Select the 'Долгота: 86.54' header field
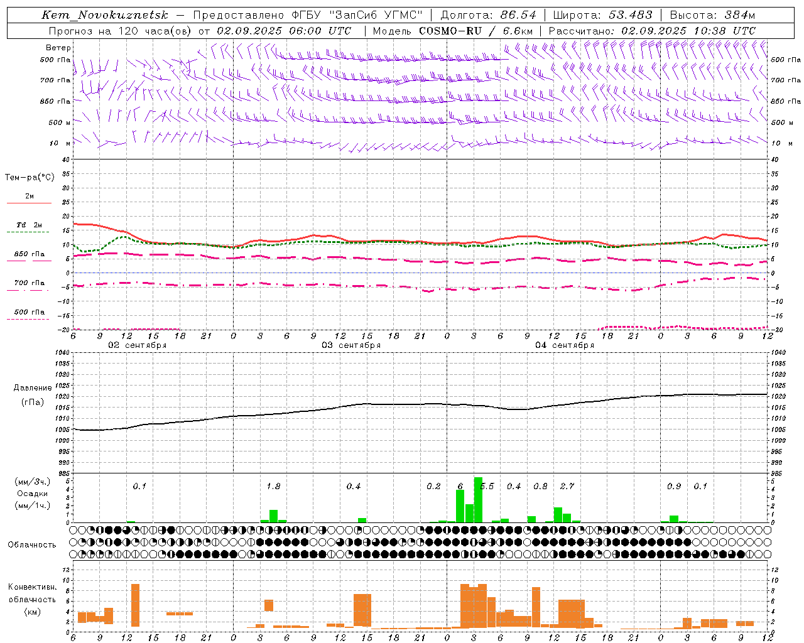Screen dimensions: 804x643 click(x=488, y=15)
